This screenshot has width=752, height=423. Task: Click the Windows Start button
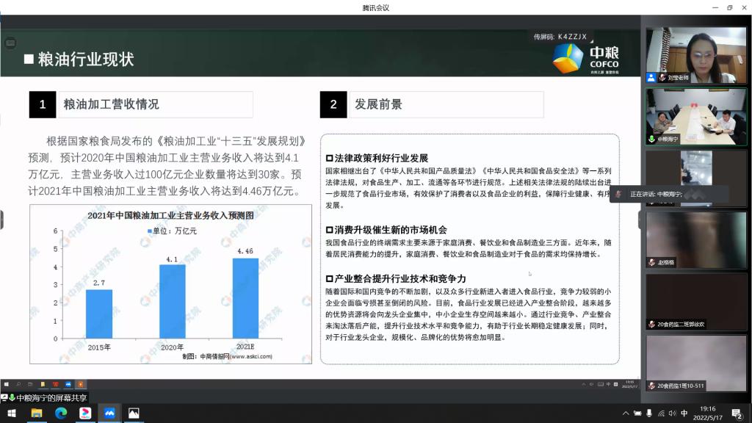pyautogui.click(x=12, y=413)
